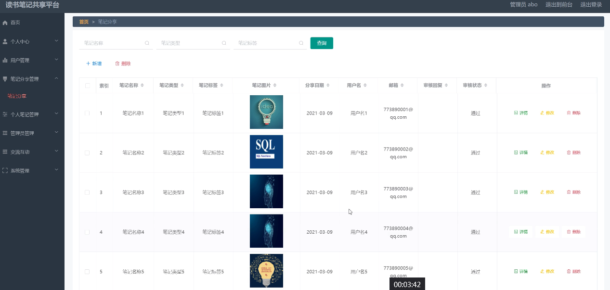Click 退出到前台 in the top bar

pos(558,4)
